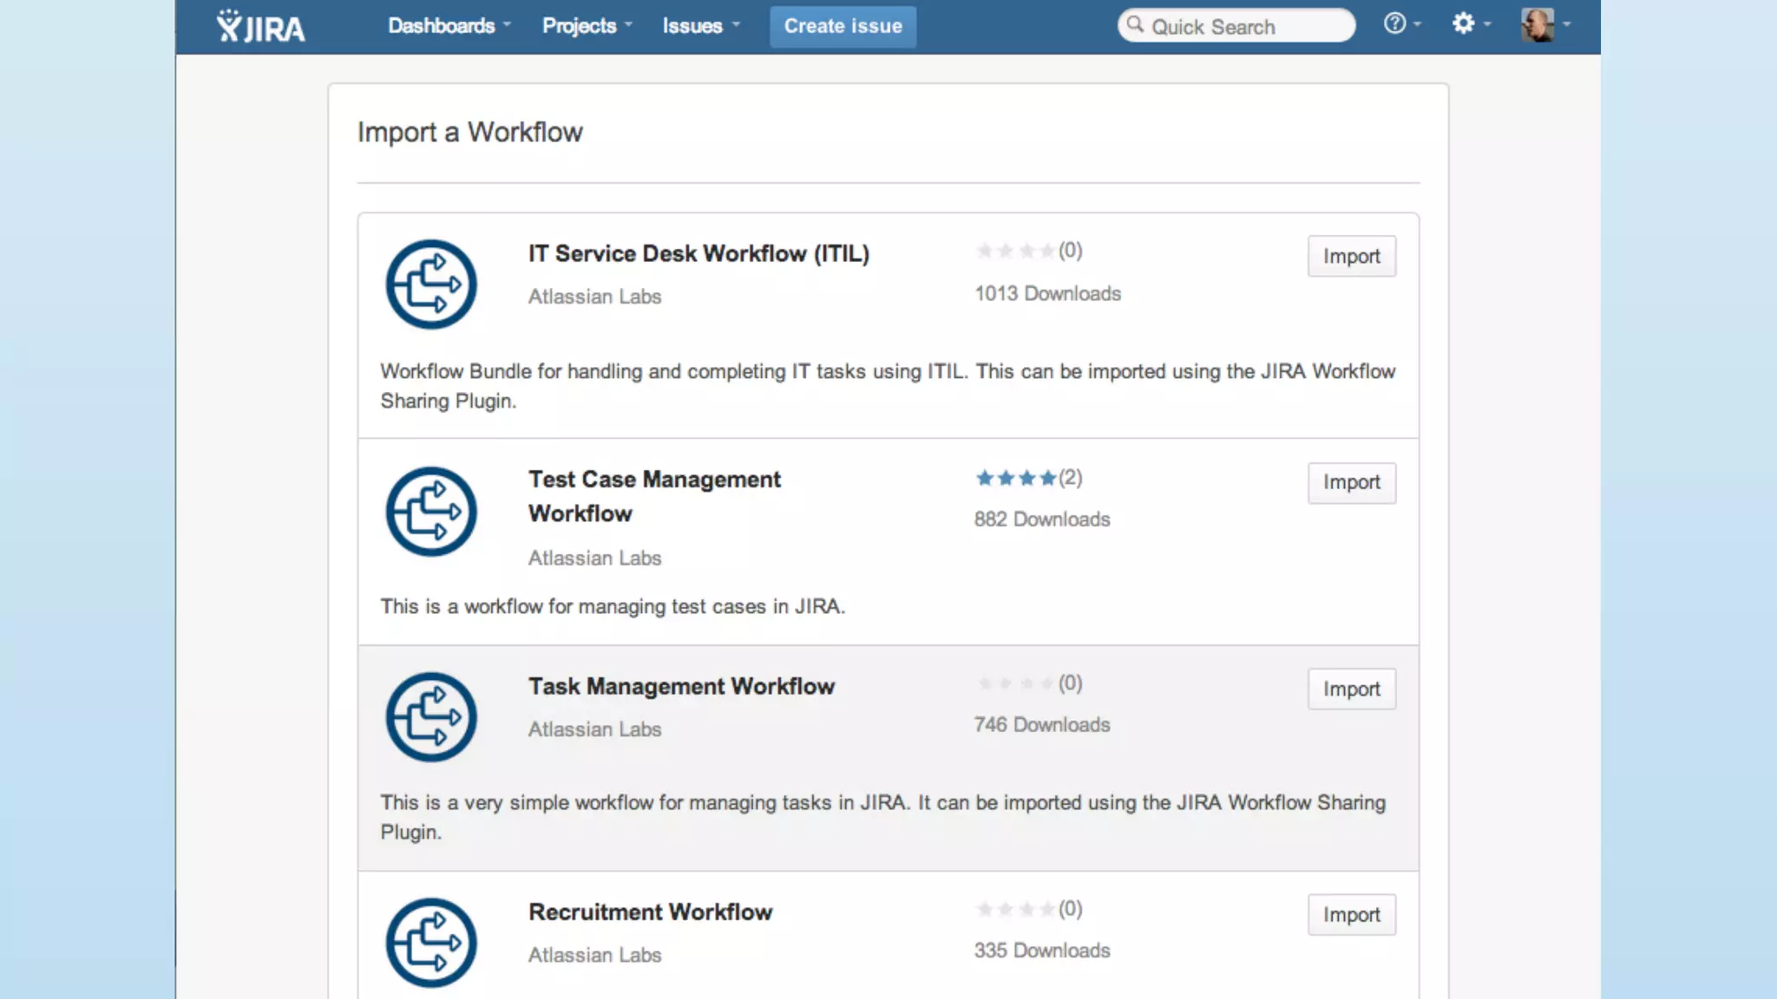Viewport: 1777px width, 999px height.
Task: Import the IT Service Desk Workflow (ITIL)
Action: coord(1351,257)
